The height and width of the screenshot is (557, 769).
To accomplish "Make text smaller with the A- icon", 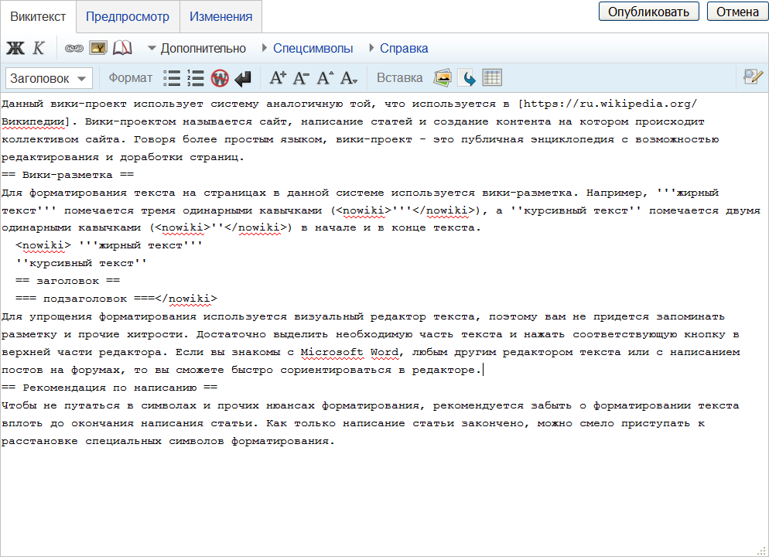I will (x=301, y=78).
